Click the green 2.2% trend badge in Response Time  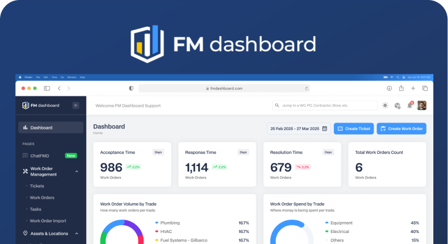(220, 167)
